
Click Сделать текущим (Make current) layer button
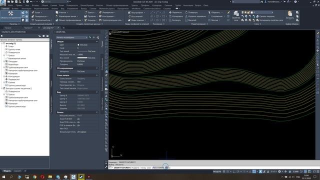(265, 16)
